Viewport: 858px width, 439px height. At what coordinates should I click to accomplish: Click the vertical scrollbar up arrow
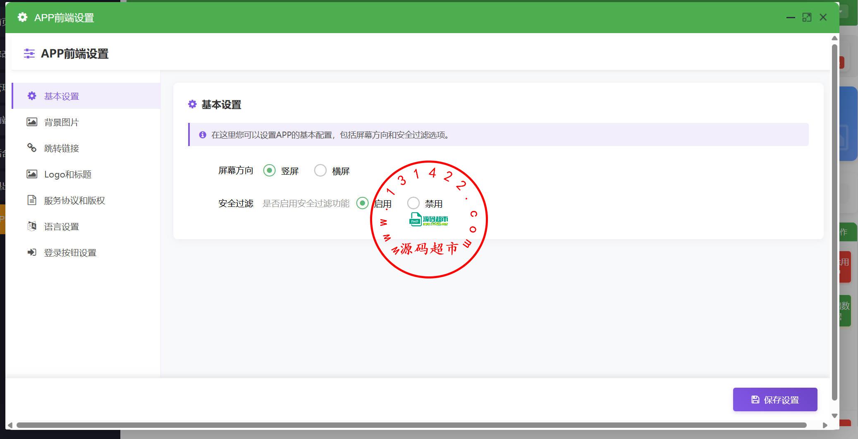834,38
